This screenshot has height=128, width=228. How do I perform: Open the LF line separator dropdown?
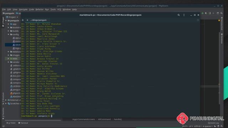coord(191,126)
